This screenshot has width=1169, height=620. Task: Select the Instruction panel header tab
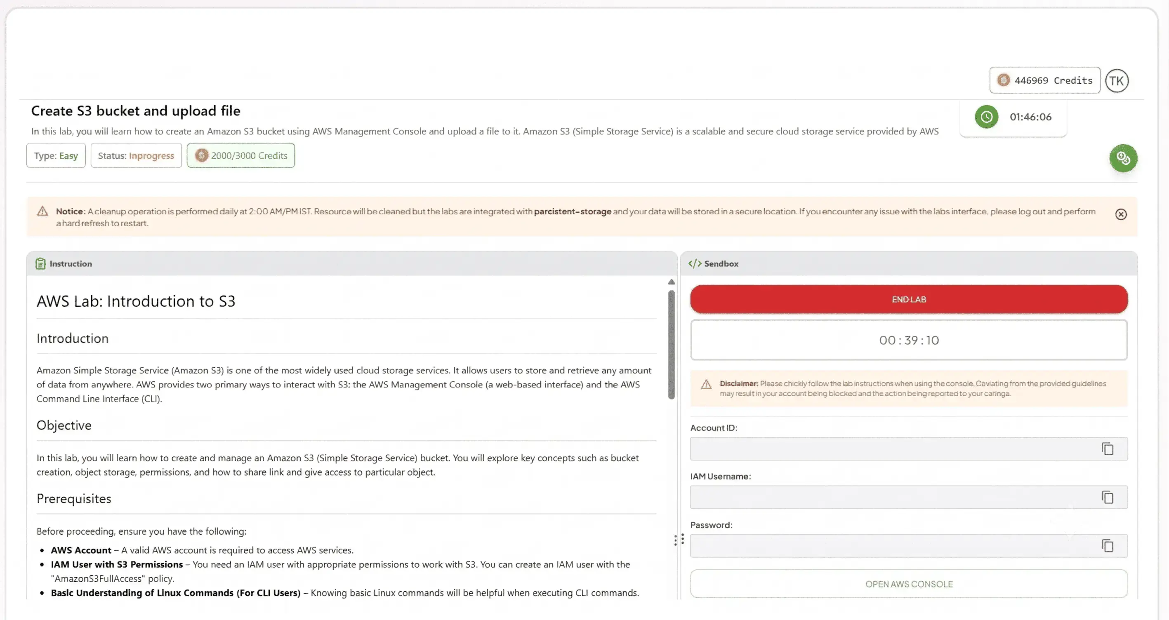click(351, 263)
